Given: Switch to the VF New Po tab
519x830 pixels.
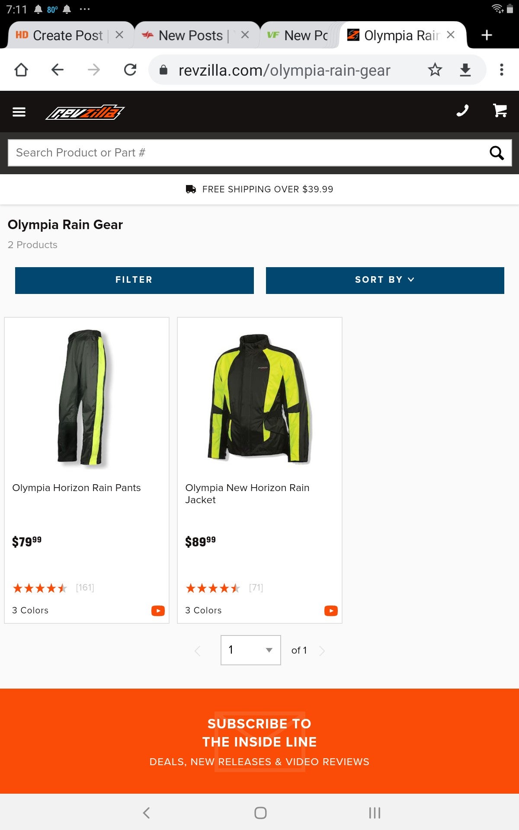Looking at the screenshot, I should 298,35.
